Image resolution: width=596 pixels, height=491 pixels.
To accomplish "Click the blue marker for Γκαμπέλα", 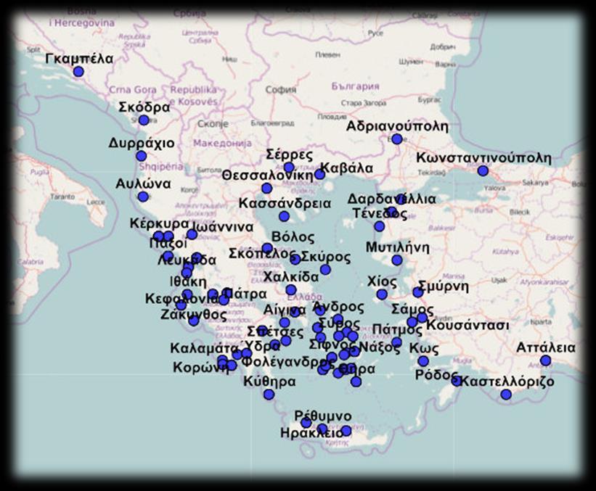I will click(x=78, y=71).
